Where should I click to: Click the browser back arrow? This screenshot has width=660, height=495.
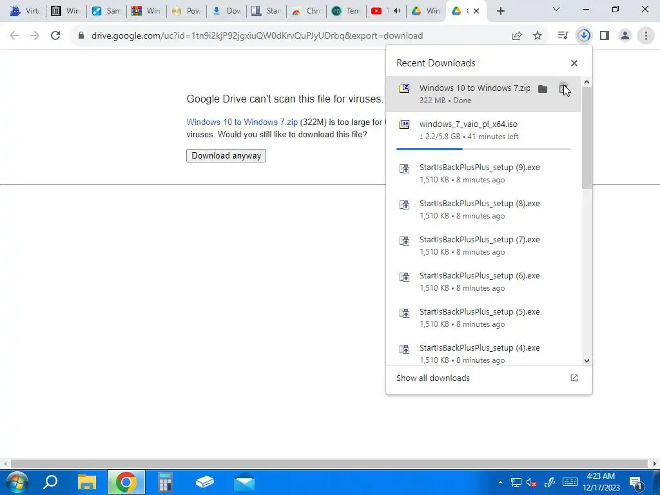[x=14, y=36]
